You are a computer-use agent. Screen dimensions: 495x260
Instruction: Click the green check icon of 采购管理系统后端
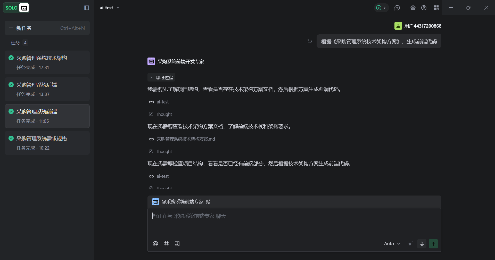11,85
